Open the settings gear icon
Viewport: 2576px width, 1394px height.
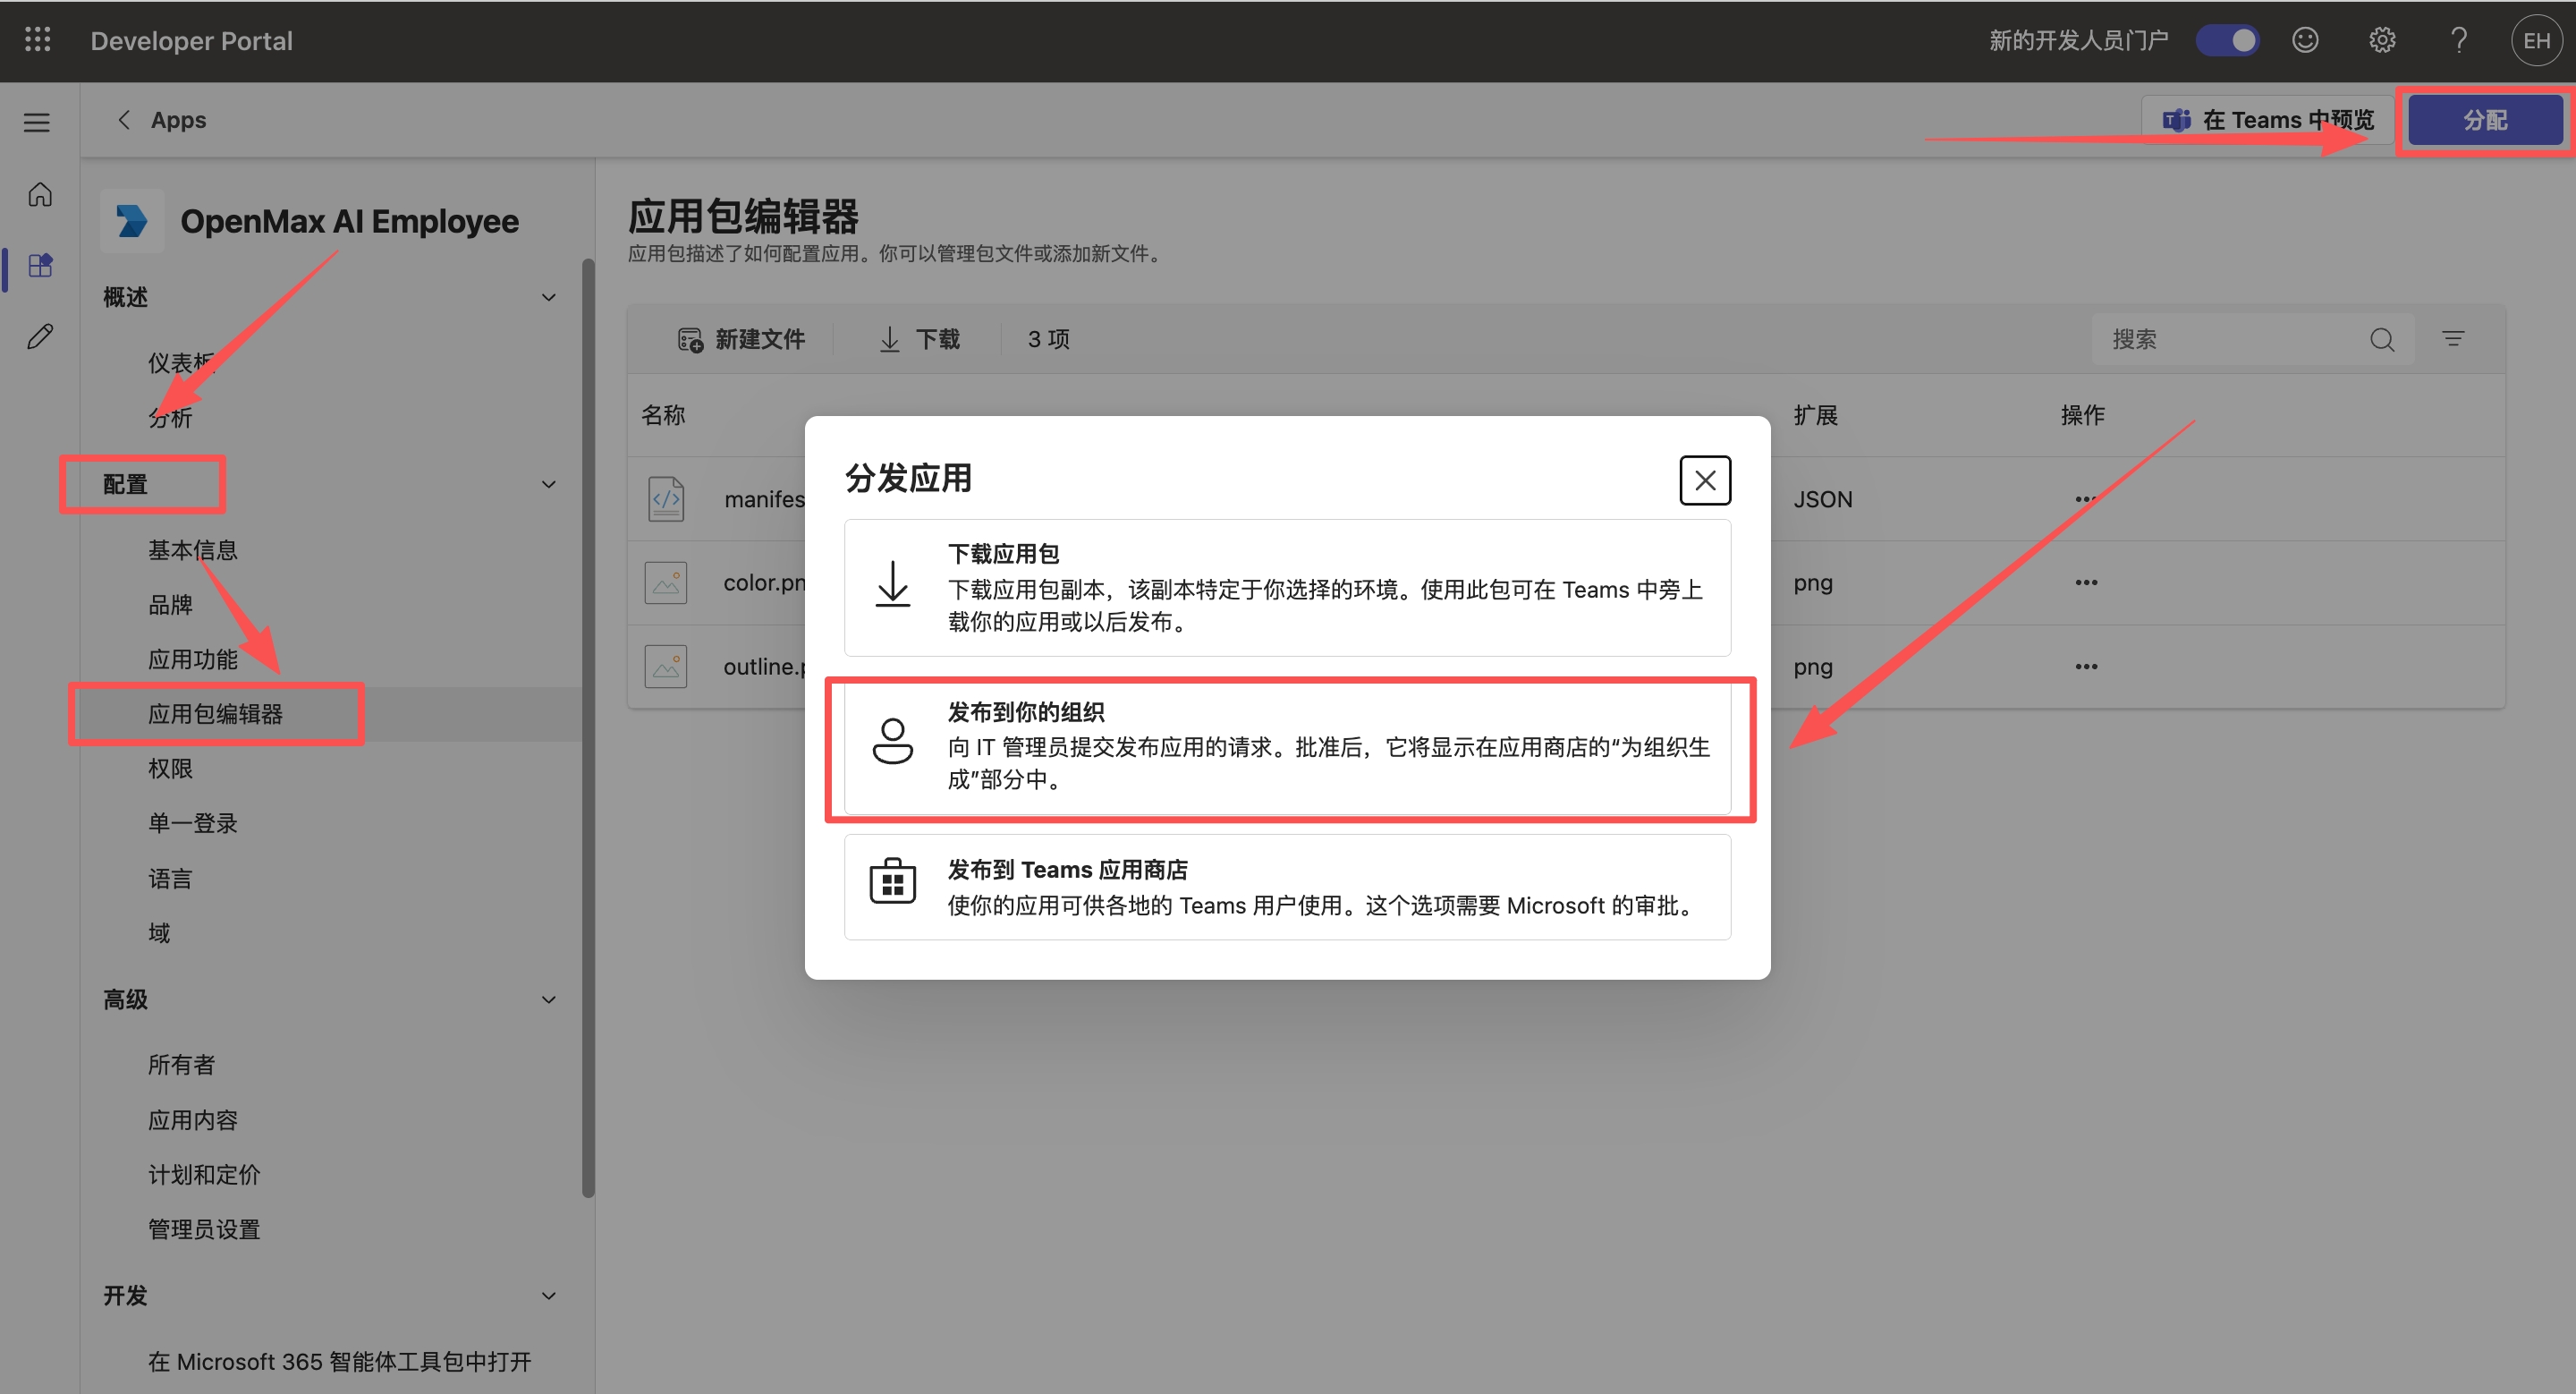pos(2382,40)
